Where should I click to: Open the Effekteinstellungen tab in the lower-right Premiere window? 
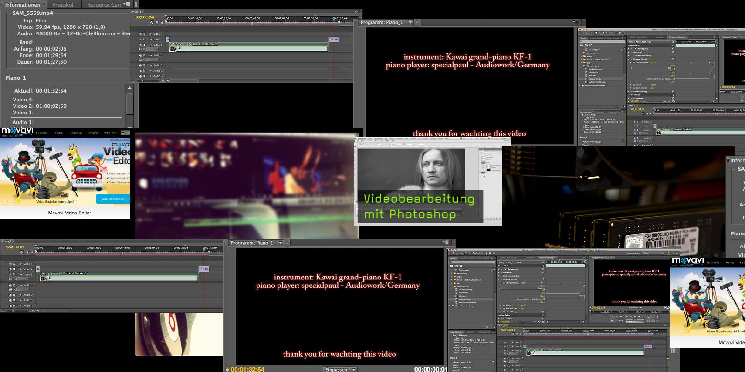coord(547,258)
